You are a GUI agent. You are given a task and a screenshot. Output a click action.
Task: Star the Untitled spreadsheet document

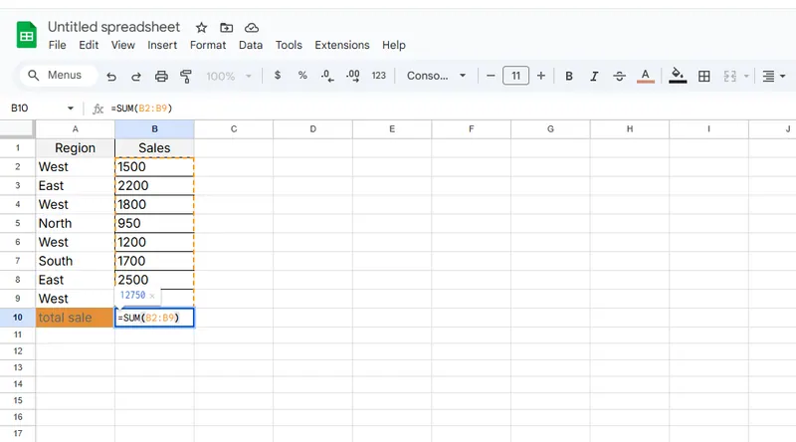click(x=202, y=27)
